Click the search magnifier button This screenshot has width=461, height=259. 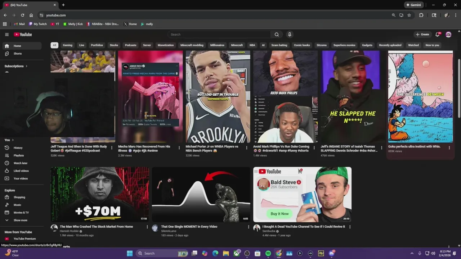click(x=277, y=35)
